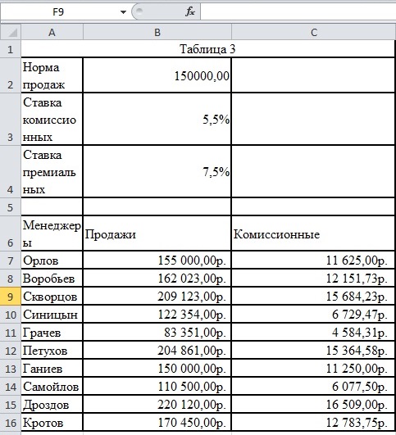Click the 'Комиссионные' header cell
Image resolution: width=396 pixels, height=435 pixels.
click(313, 233)
